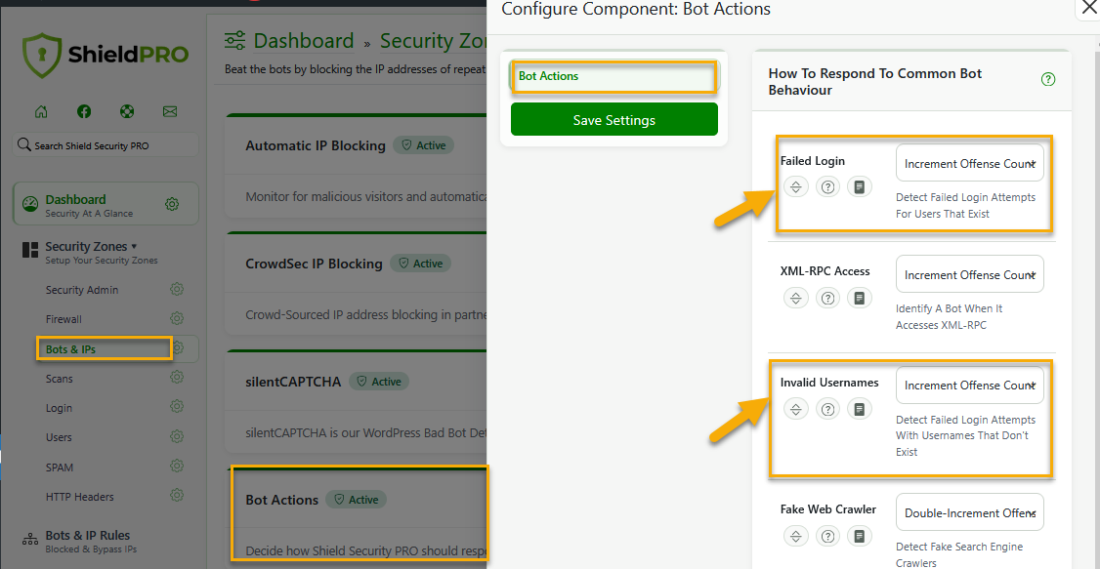This screenshot has height=569, width=1100.
Task: Click the lifebuoy help icon
Action: (126, 111)
